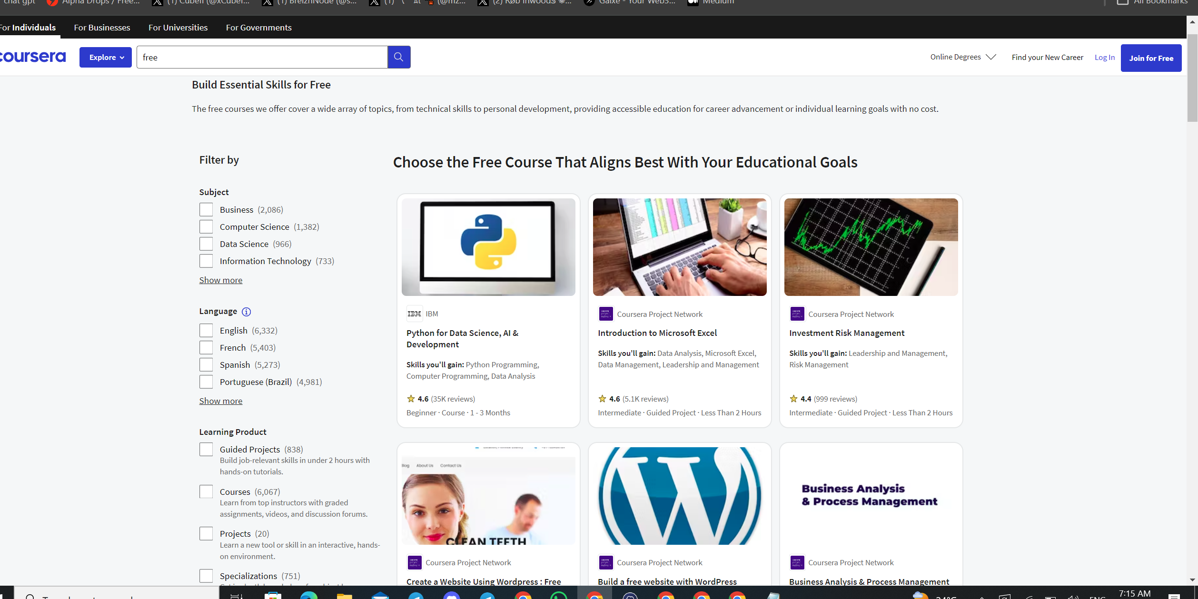This screenshot has height=599, width=1198.
Task: Click the Join for Free button
Action: pos(1151,58)
